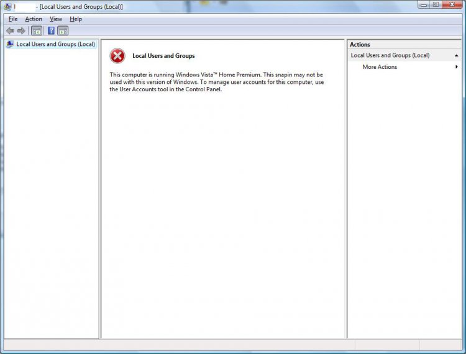Open the Help menu
The height and width of the screenshot is (354, 466).
pos(76,19)
